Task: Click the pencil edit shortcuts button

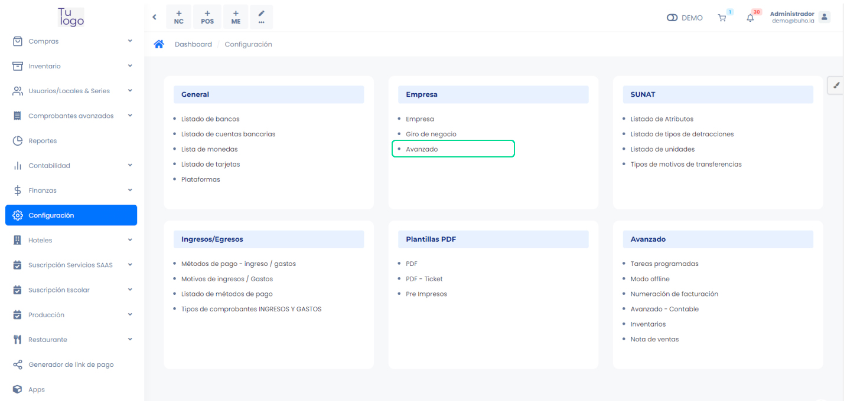Action: 262,17
